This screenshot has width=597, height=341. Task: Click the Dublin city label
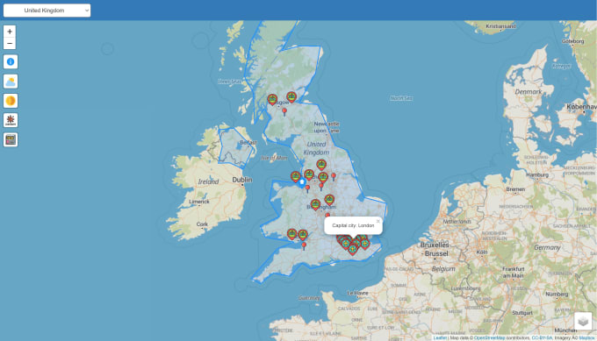[242, 180]
